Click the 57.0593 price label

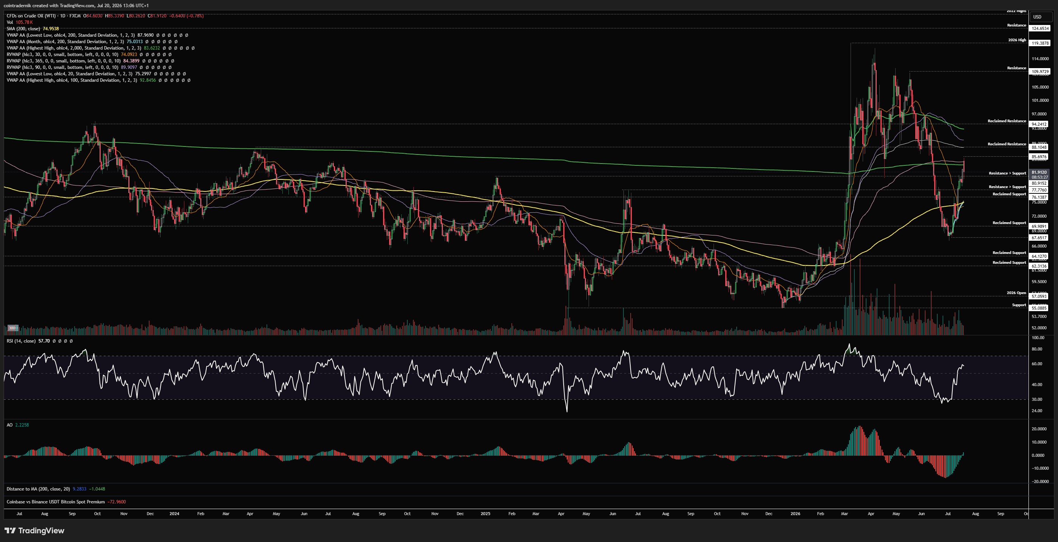[x=1039, y=296]
